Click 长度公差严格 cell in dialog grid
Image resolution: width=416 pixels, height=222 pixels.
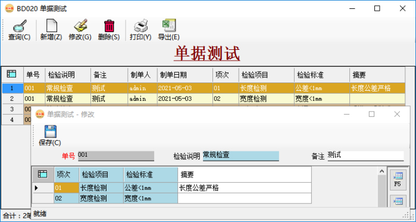tap(245, 188)
